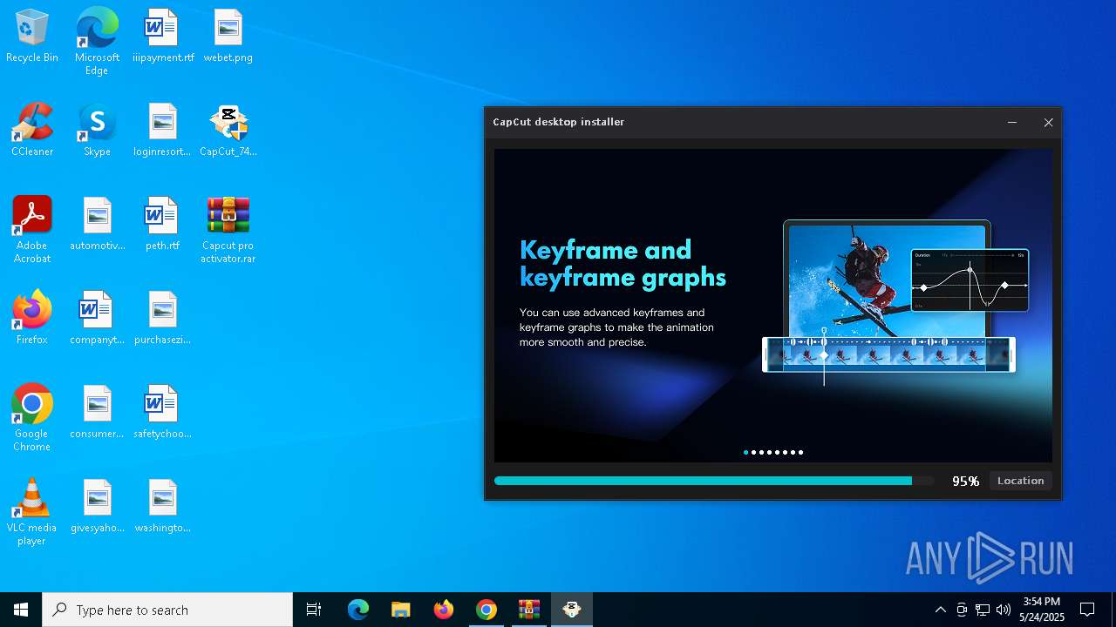This screenshot has height=627, width=1116.
Task: Open the Skype desktop shortcut
Action: (97, 130)
